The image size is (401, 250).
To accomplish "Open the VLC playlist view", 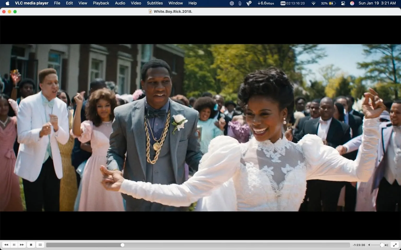I will click(x=40, y=245).
